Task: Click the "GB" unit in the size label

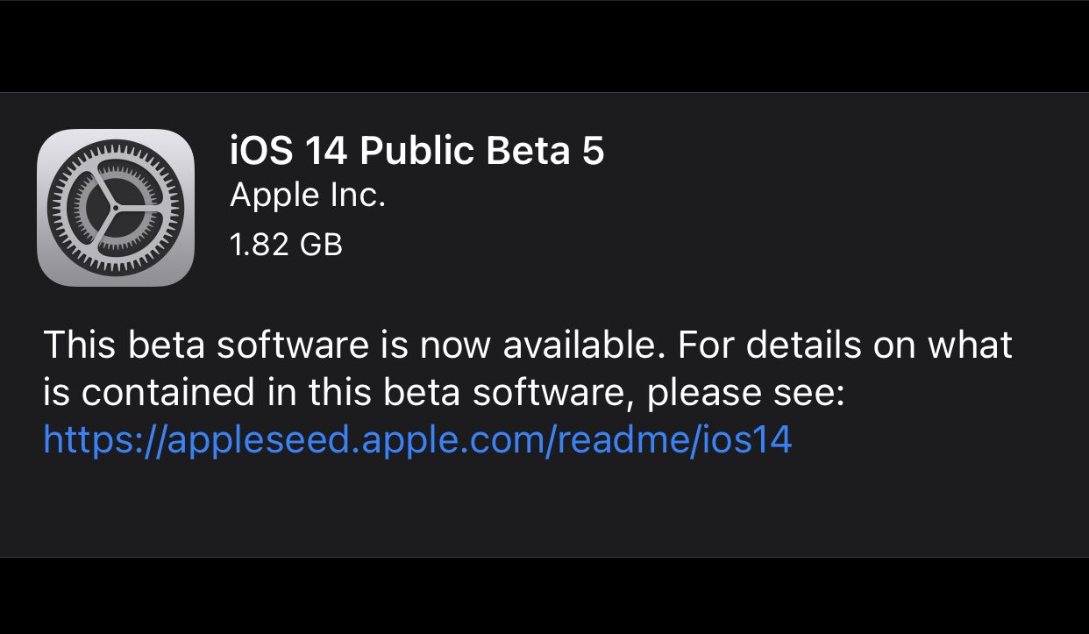Action: 320,244
